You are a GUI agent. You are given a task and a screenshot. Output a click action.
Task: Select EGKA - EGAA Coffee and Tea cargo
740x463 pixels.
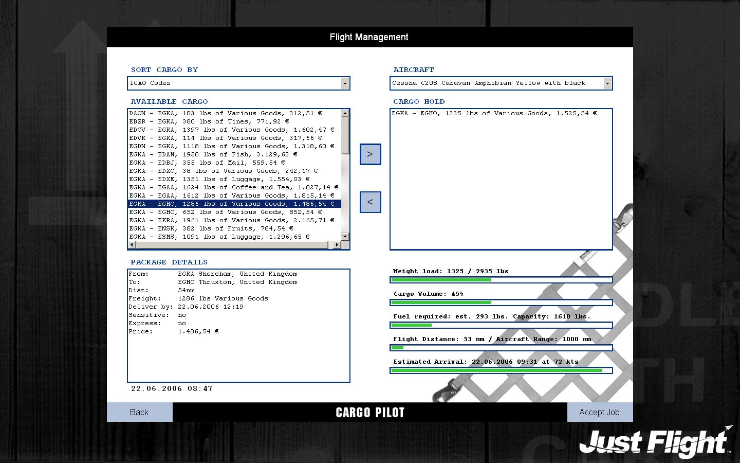[235, 187]
